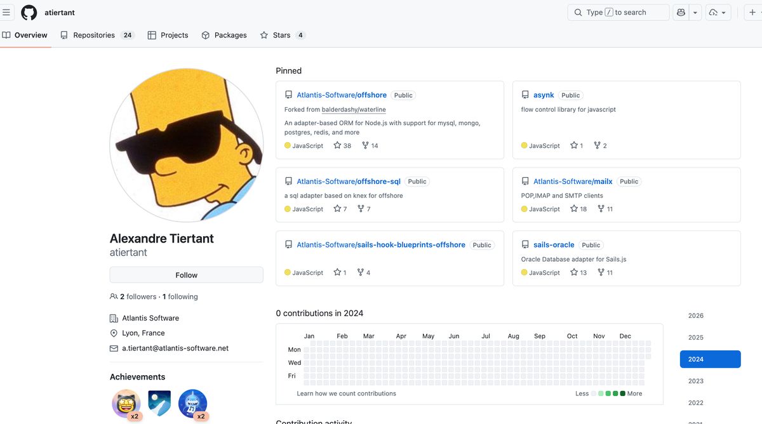View 4 forks of sails-hook-blueprints-offshore

coord(364,272)
